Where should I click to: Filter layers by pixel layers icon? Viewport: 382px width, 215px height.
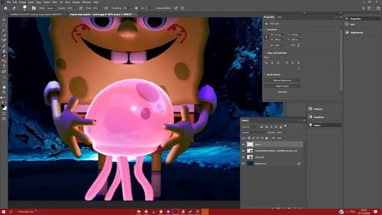point(261,127)
